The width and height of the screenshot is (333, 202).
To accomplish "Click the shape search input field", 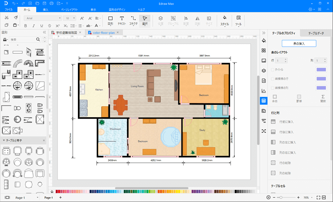I will tap(23, 39).
